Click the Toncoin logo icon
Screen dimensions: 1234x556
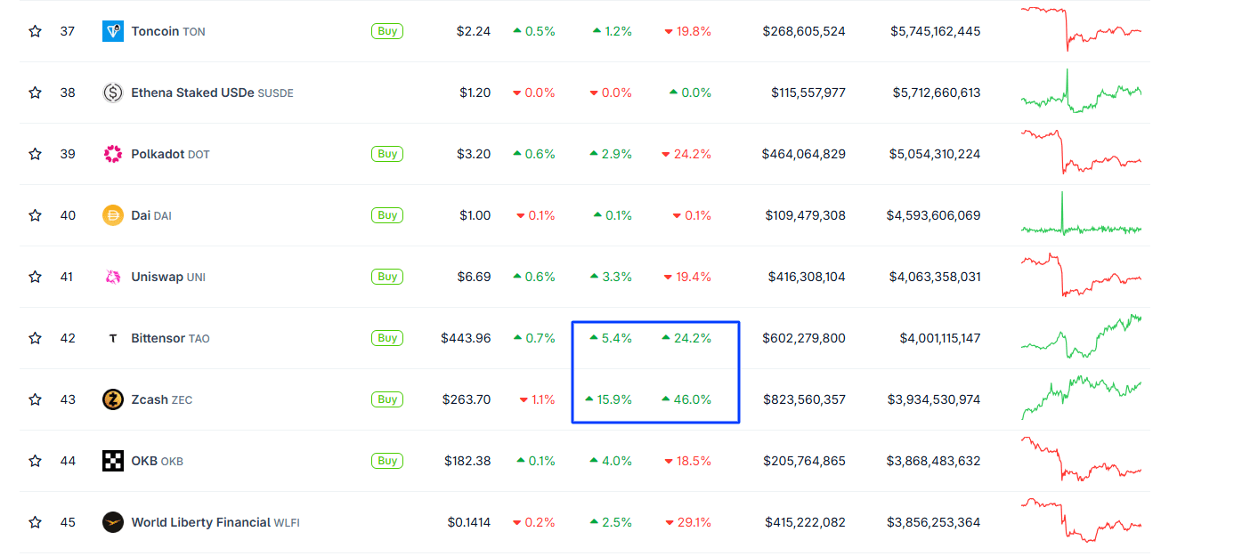113,31
